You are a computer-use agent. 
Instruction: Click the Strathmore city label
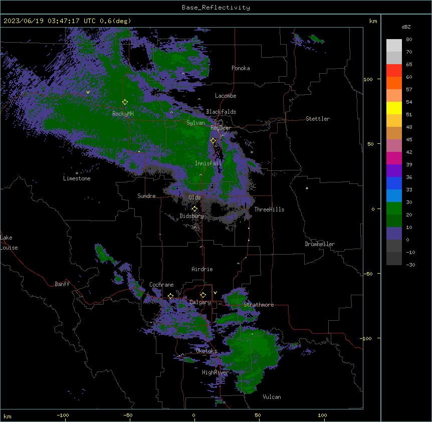pyautogui.click(x=259, y=305)
